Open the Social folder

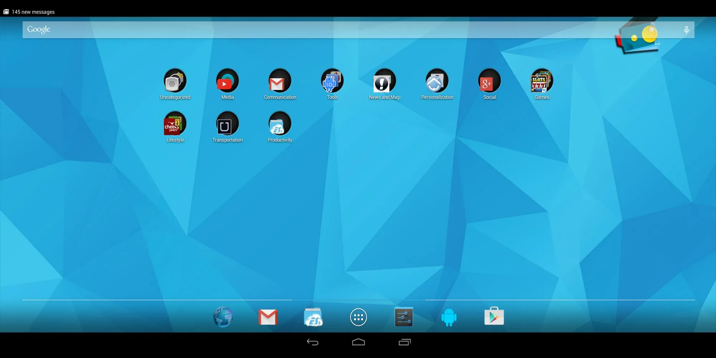tap(489, 81)
